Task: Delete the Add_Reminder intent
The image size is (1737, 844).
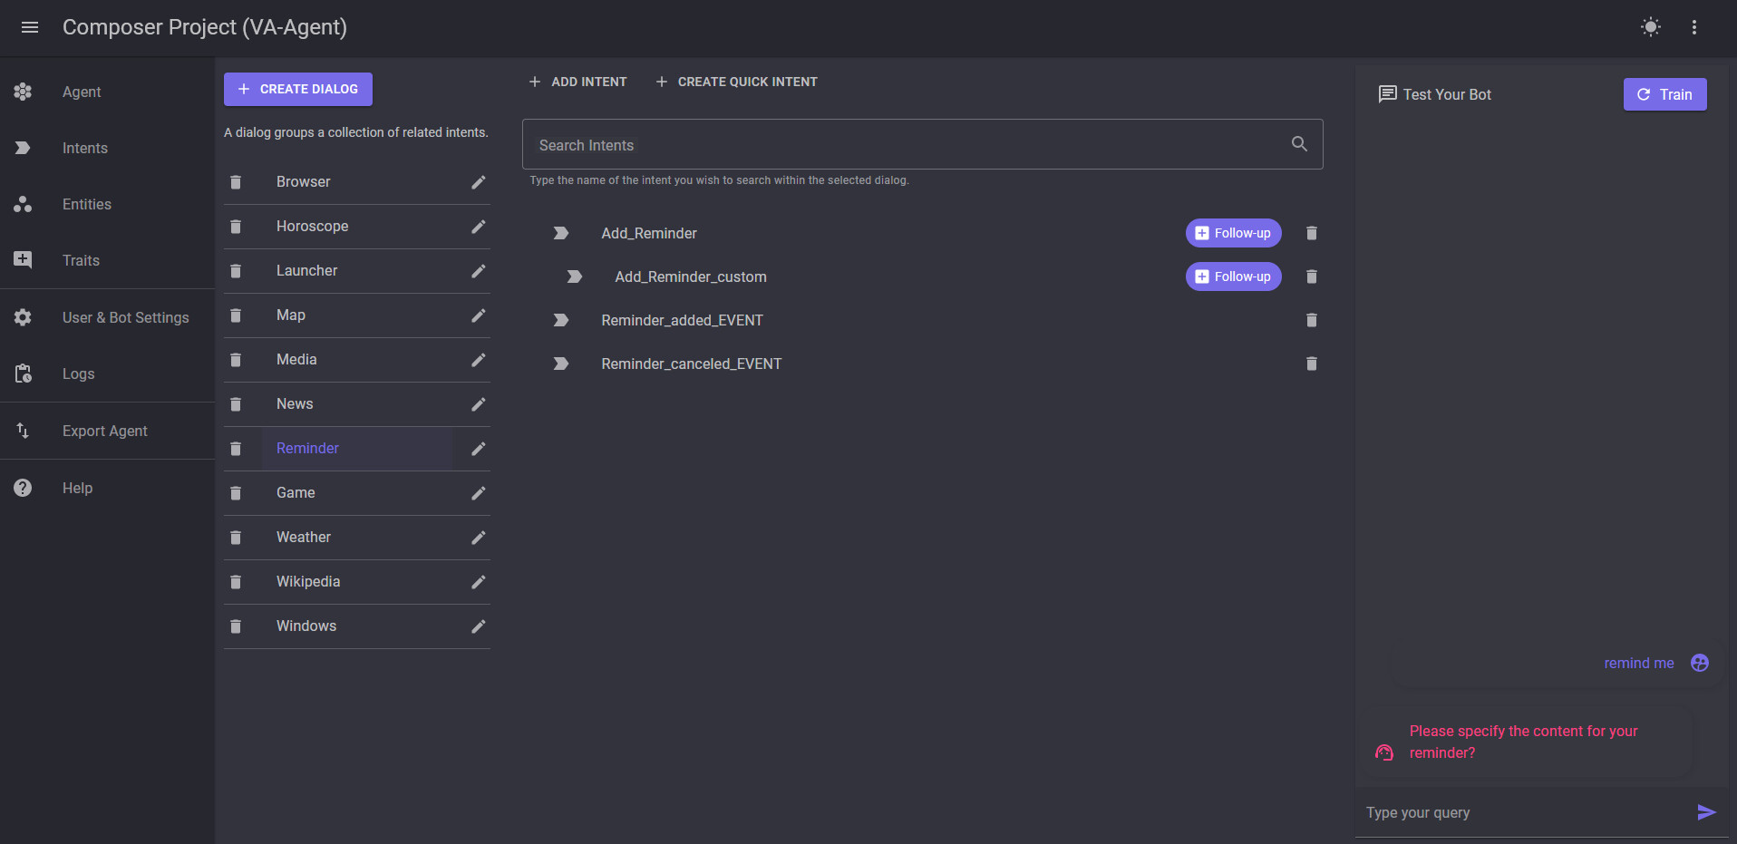Action: click(x=1311, y=233)
